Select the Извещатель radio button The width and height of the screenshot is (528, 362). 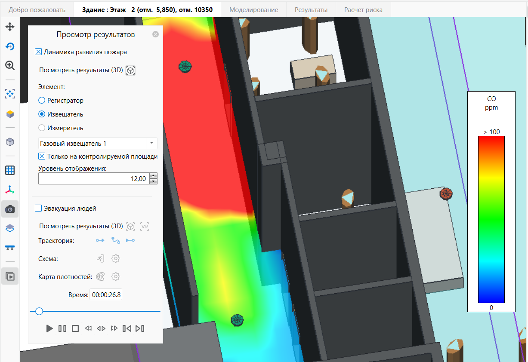(x=42, y=114)
